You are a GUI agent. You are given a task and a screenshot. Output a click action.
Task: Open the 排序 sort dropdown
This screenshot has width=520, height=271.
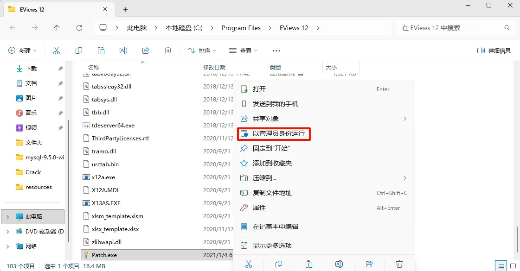click(x=202, y=50)
